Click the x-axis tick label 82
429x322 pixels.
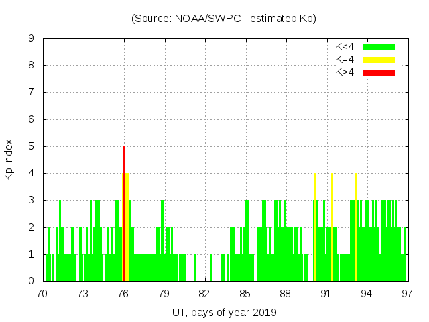tap(204, 294)
